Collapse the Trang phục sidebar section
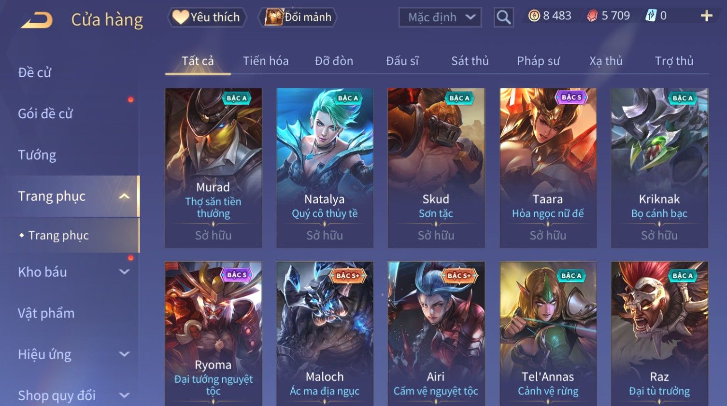The height and width of the screenshot is (406, 727). coord(124,196)
